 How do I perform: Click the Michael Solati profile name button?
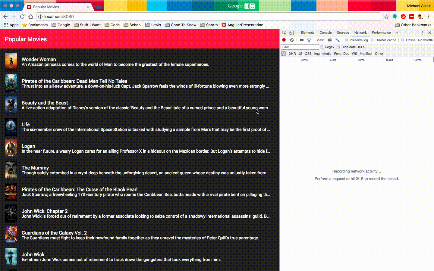[419, 6]
